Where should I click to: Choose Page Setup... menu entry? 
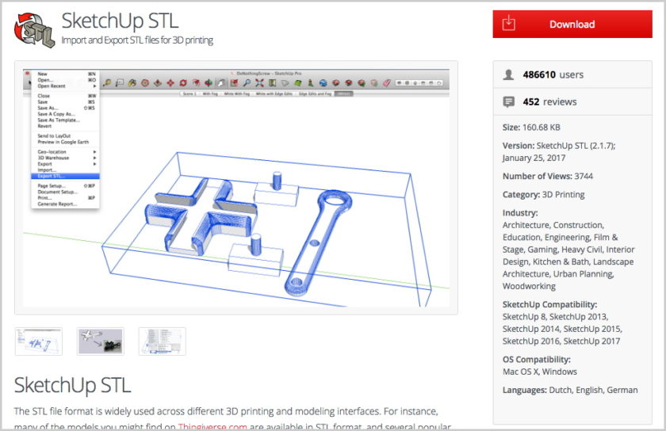65,186
